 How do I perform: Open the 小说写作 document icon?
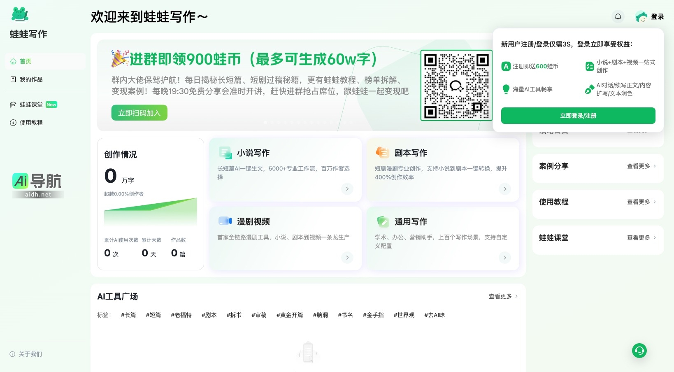point(225,152)
